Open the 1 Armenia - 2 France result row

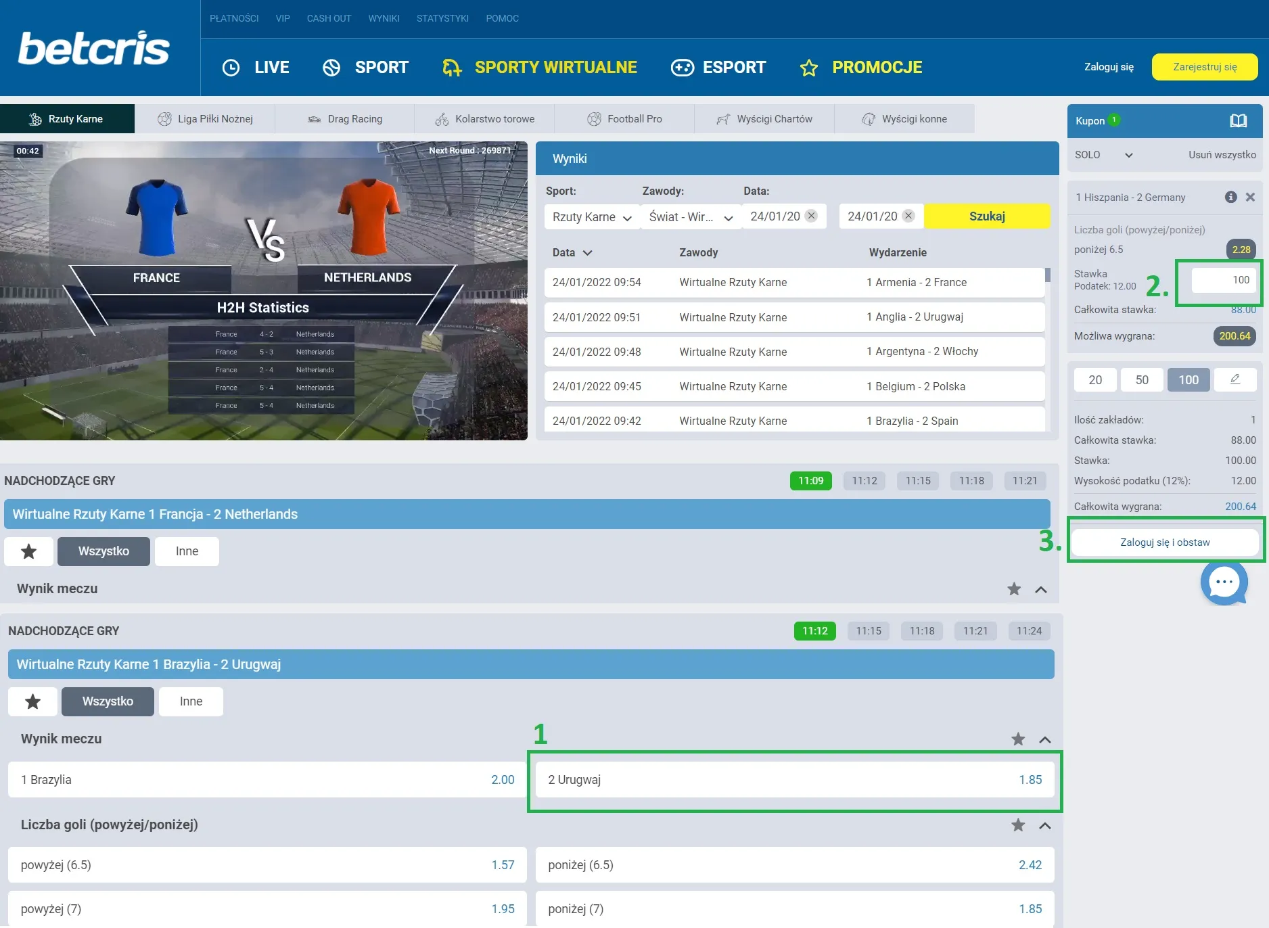tap(794, 283)
